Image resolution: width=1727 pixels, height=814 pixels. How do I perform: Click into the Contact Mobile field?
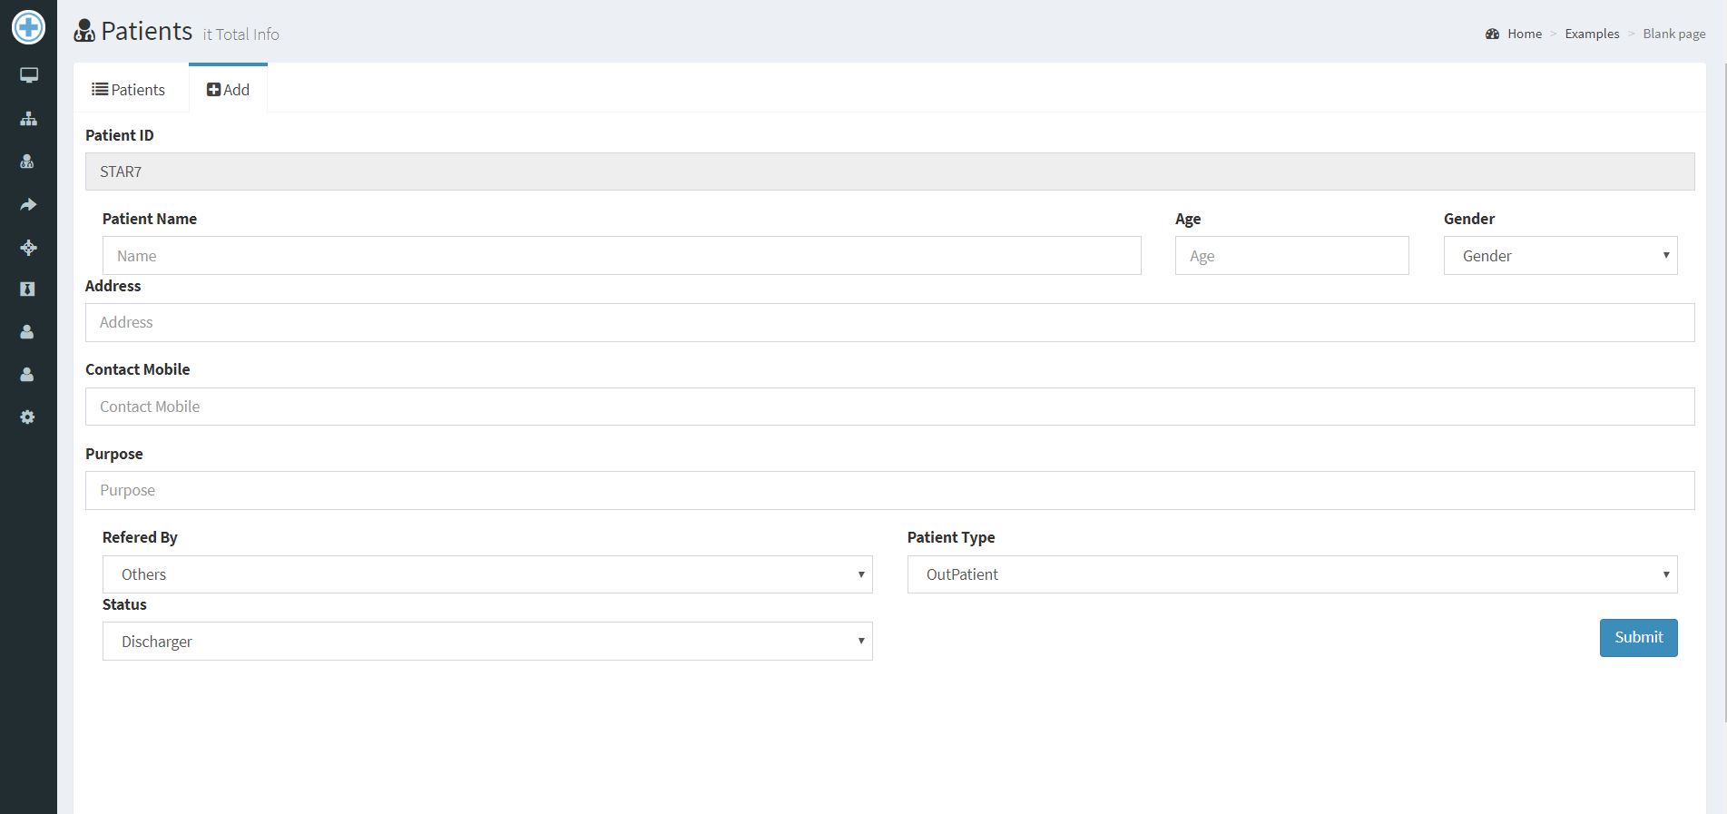pyautogui.click(x=889, y=407)
